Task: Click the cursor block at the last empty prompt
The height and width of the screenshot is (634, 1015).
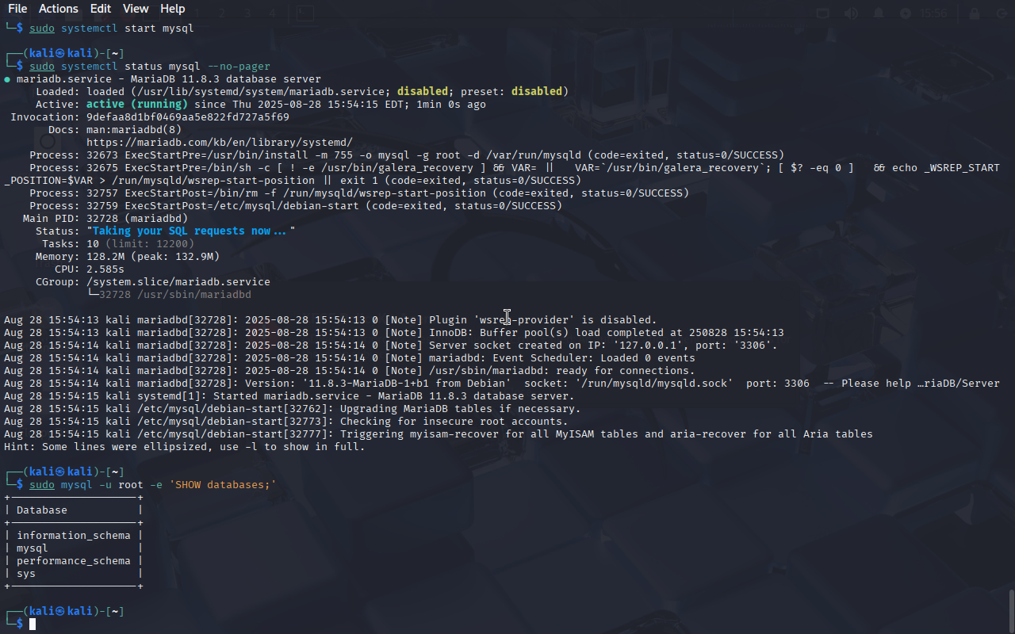Action: pos(33,624)
